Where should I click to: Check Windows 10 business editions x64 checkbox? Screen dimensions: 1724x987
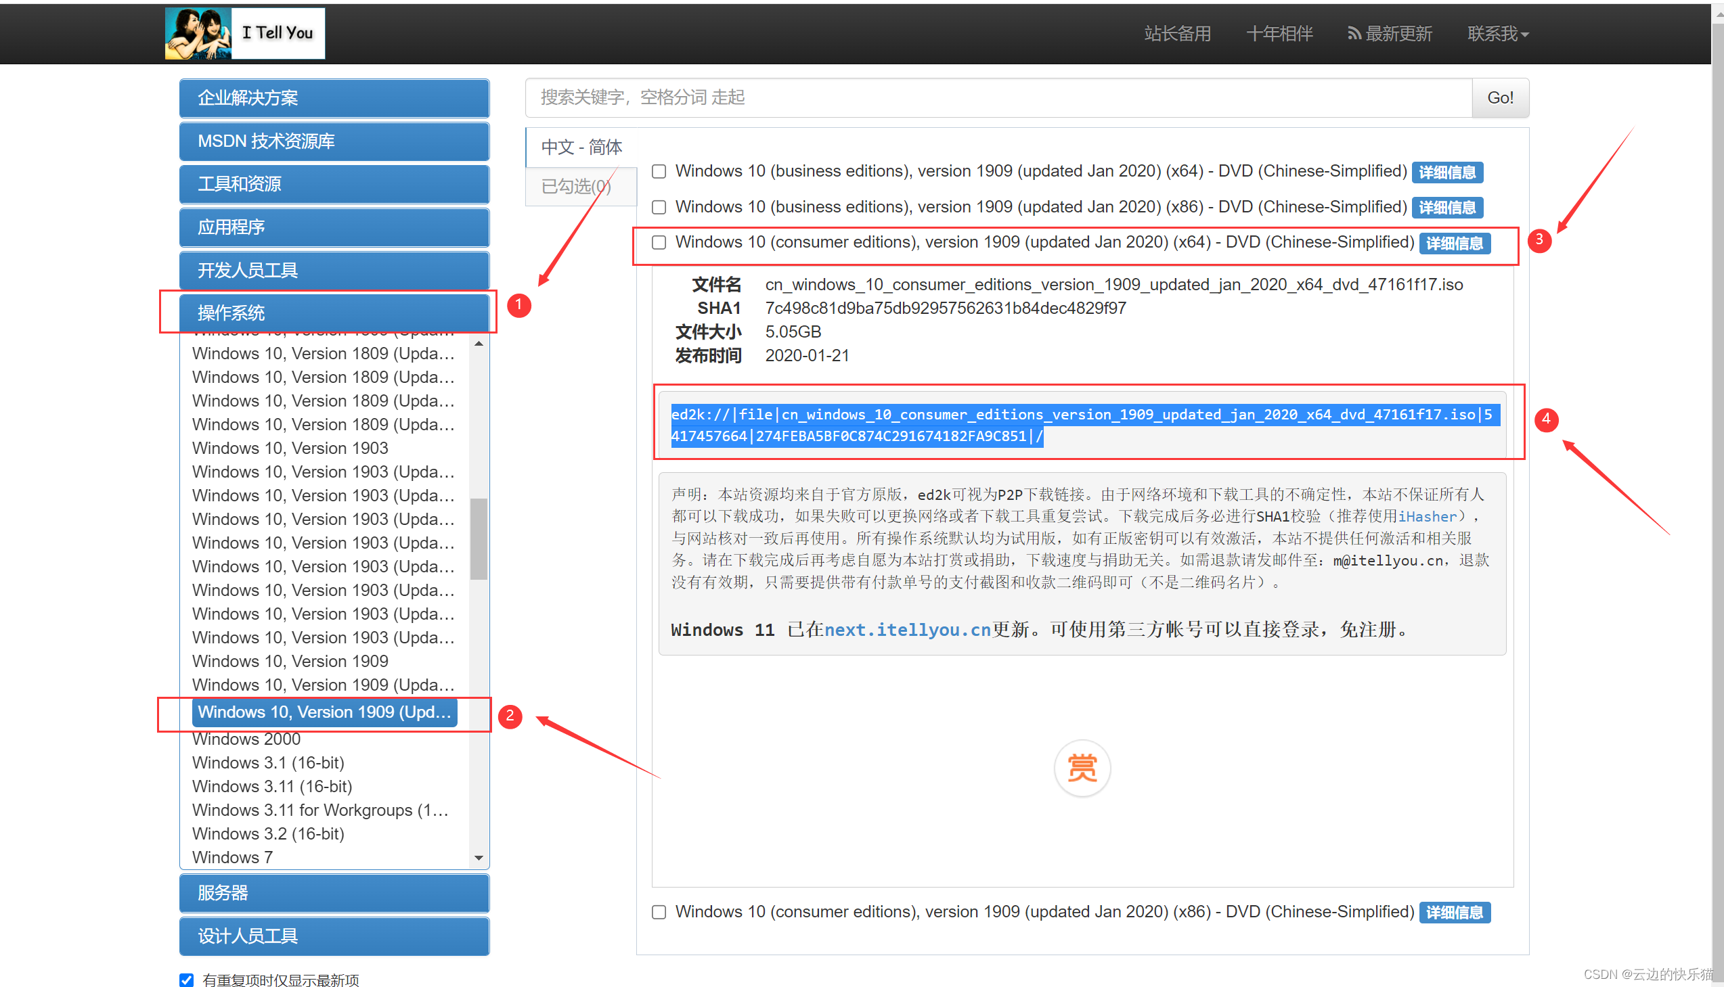659,172
